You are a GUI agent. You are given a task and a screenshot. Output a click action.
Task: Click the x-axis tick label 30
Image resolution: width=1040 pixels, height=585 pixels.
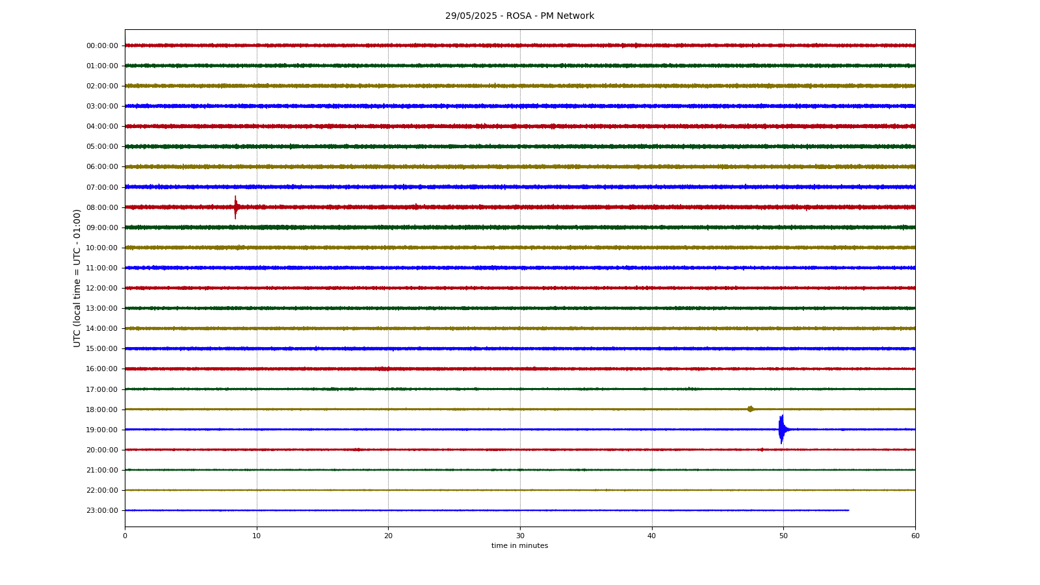click(520, 536)
